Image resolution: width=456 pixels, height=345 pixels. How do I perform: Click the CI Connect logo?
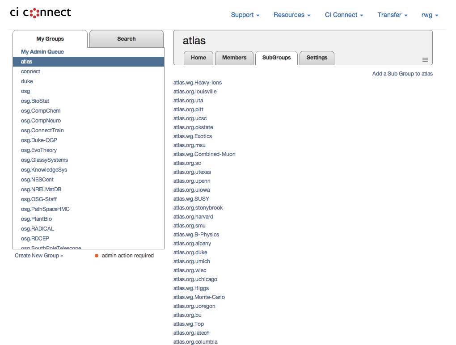[x=40, y=13]
